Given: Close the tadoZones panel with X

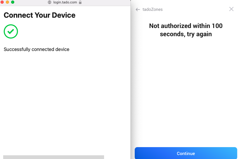Looking at the screenshot, I should (x=231, y=9).
